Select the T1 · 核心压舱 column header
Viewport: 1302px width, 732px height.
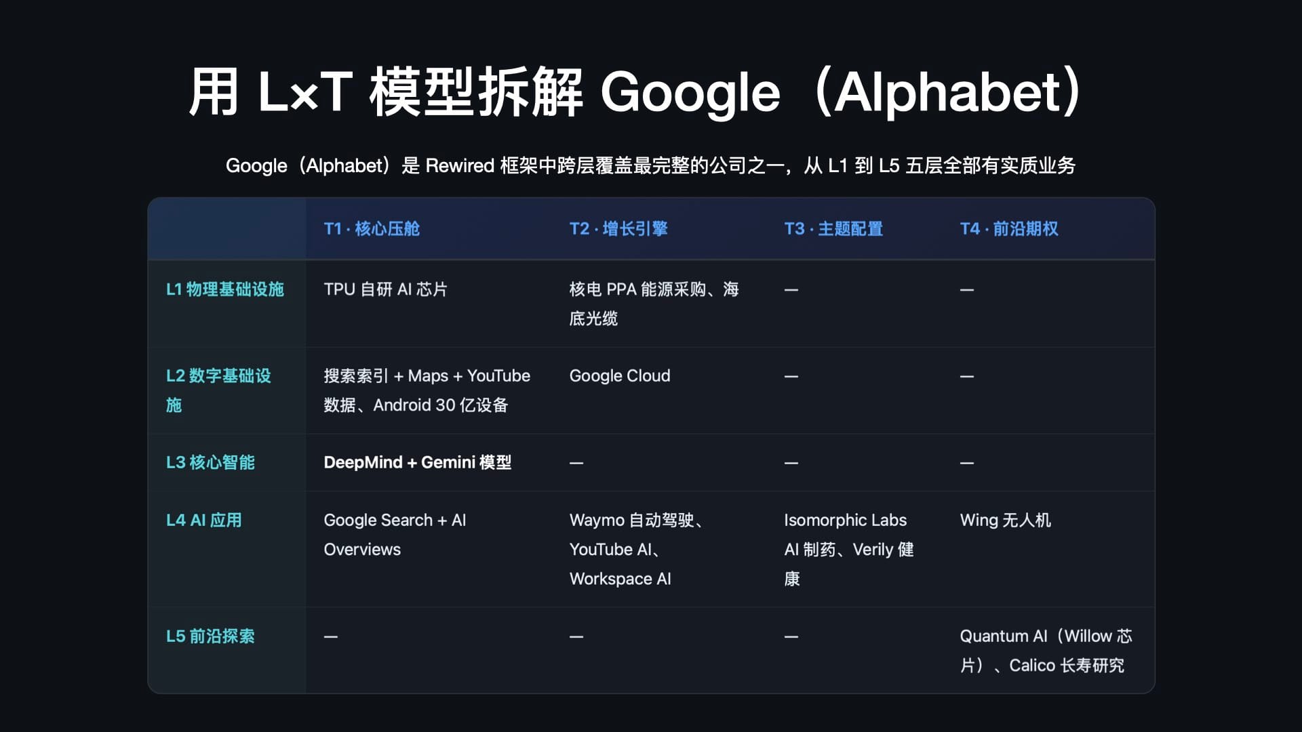(x=372, y=229)
